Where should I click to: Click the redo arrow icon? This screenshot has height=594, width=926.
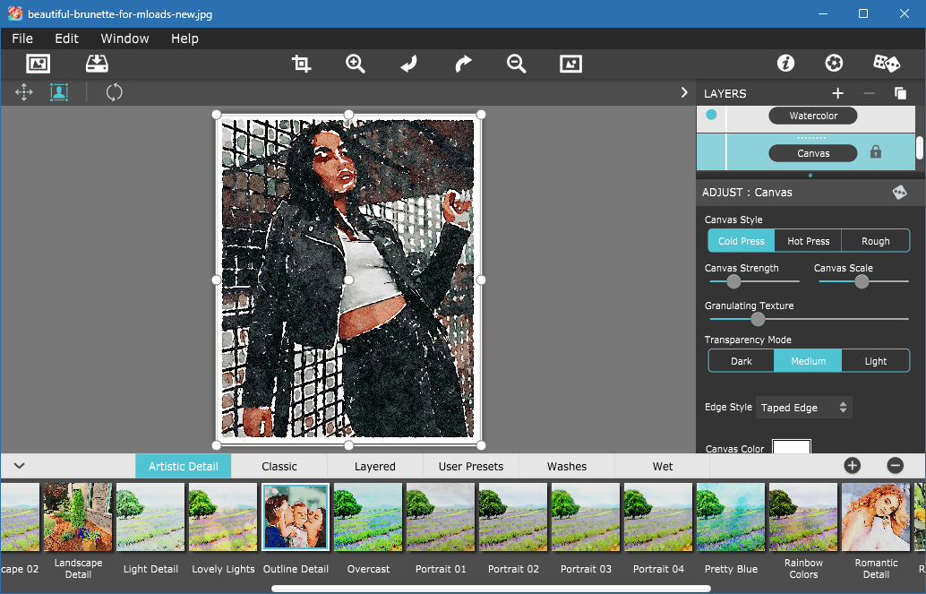tap(463, 64)
